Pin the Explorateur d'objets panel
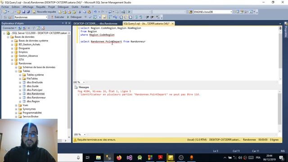Viewport: 288px width, 162px height. click(x=66, y=23)
